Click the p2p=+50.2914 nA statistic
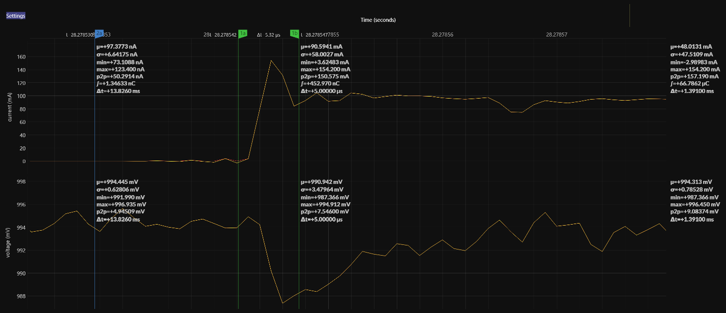The width and height of the screenshot is (726, 313). coord(119,76)
